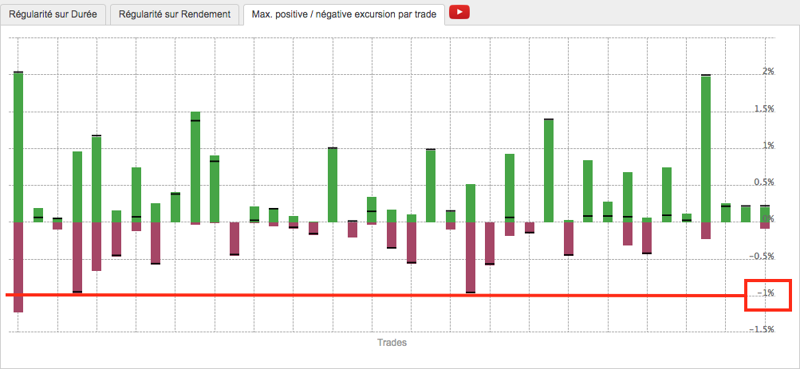800x369 pixels.
Task: Select the green bar peaking at 1.5%
Action: [x=195, y=167]
